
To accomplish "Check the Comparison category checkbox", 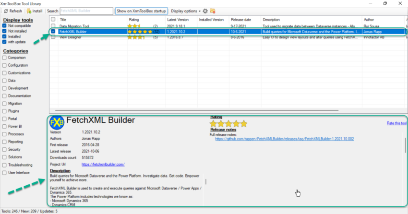I will [4, 58].
